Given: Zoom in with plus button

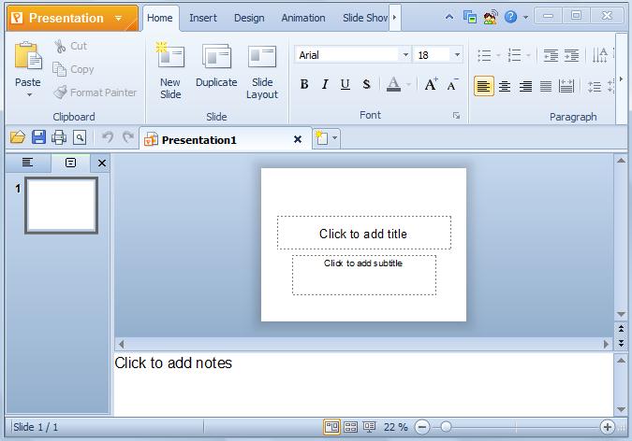Looking at the screenshot, I should pos(607,427).
